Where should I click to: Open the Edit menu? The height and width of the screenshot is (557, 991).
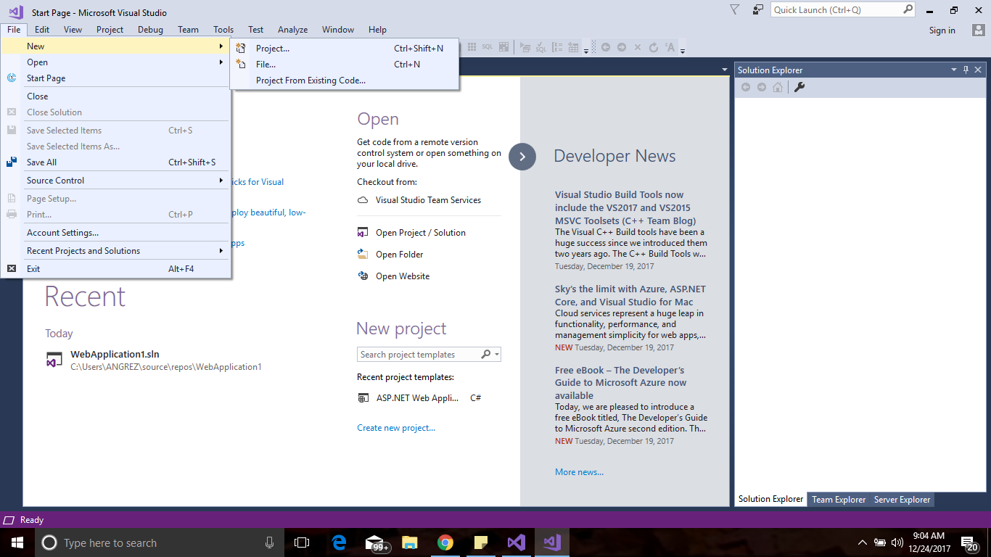pyautogui.click(x=42, y=30)
